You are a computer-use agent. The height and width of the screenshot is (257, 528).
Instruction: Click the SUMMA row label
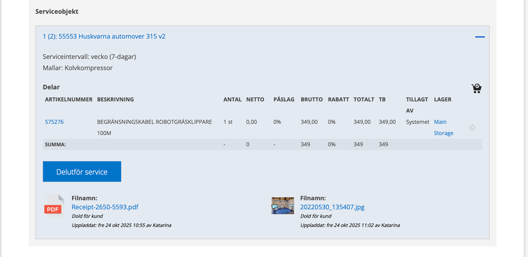[x=55, y=145]
